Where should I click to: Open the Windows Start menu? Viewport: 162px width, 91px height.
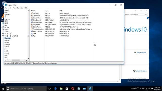click(3, 89)
